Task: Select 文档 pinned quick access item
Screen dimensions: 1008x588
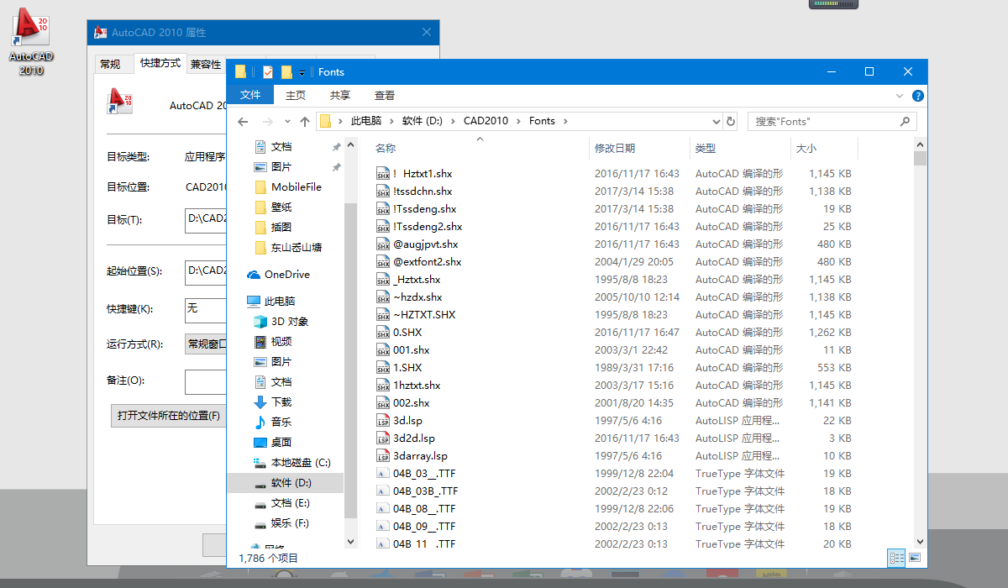Action: 281,147
